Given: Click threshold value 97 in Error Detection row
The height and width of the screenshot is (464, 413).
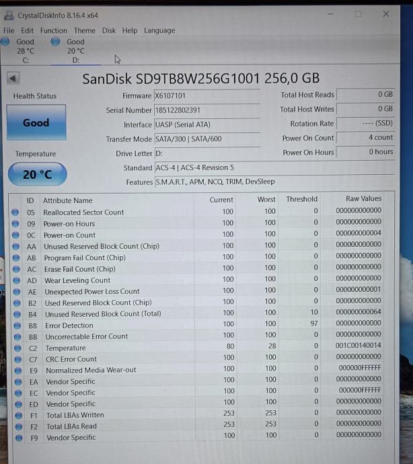Looking at the screenshot, I should point(314,323).
